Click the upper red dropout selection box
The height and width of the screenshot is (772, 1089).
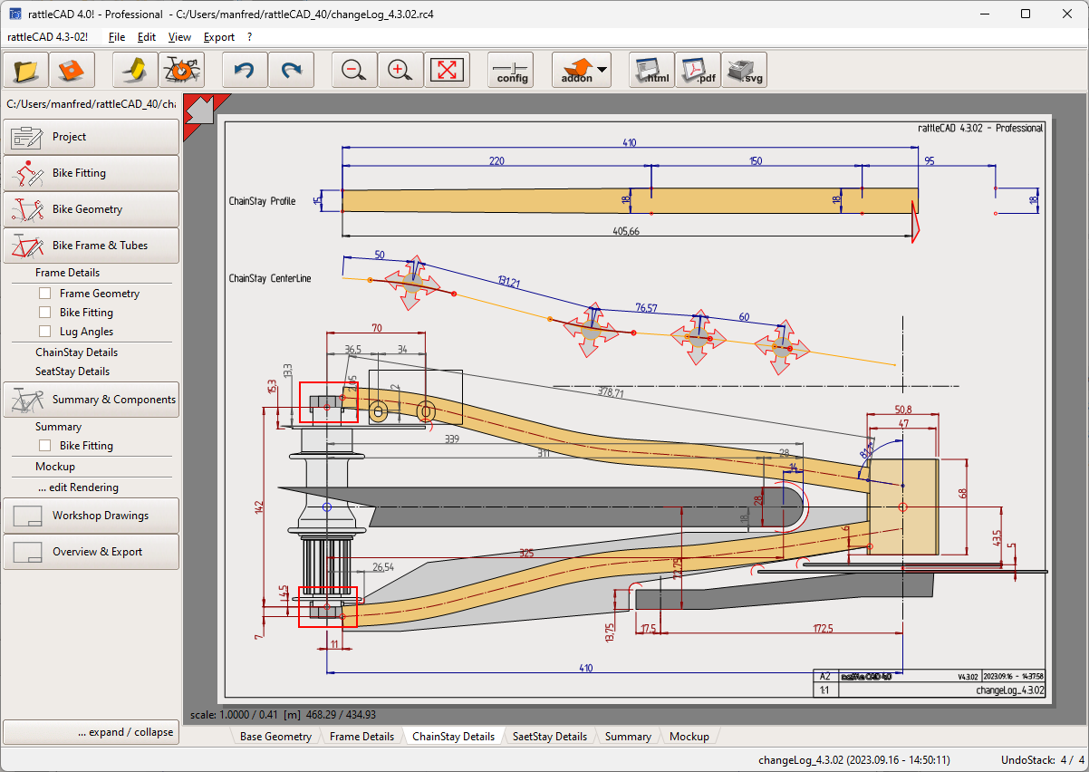pyautogui.click(x=328, y=402)
